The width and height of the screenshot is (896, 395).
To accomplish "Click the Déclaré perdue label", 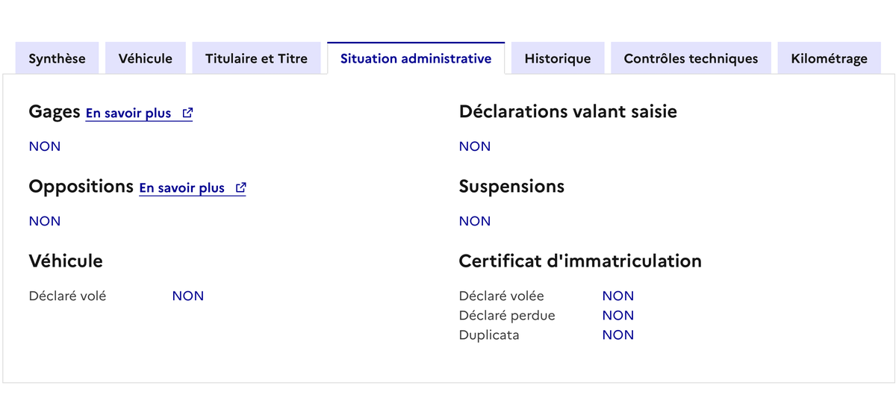I will [507, 316].
